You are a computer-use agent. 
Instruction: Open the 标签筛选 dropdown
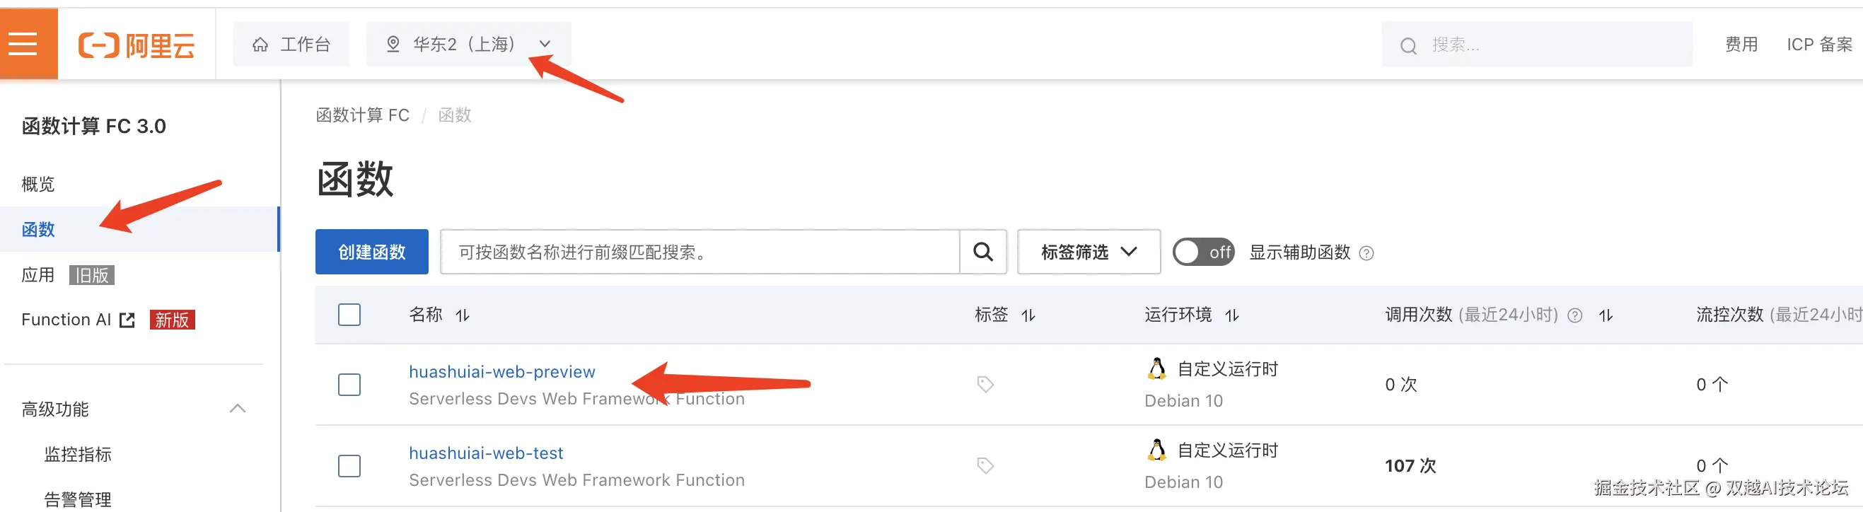coord(1088,252)
